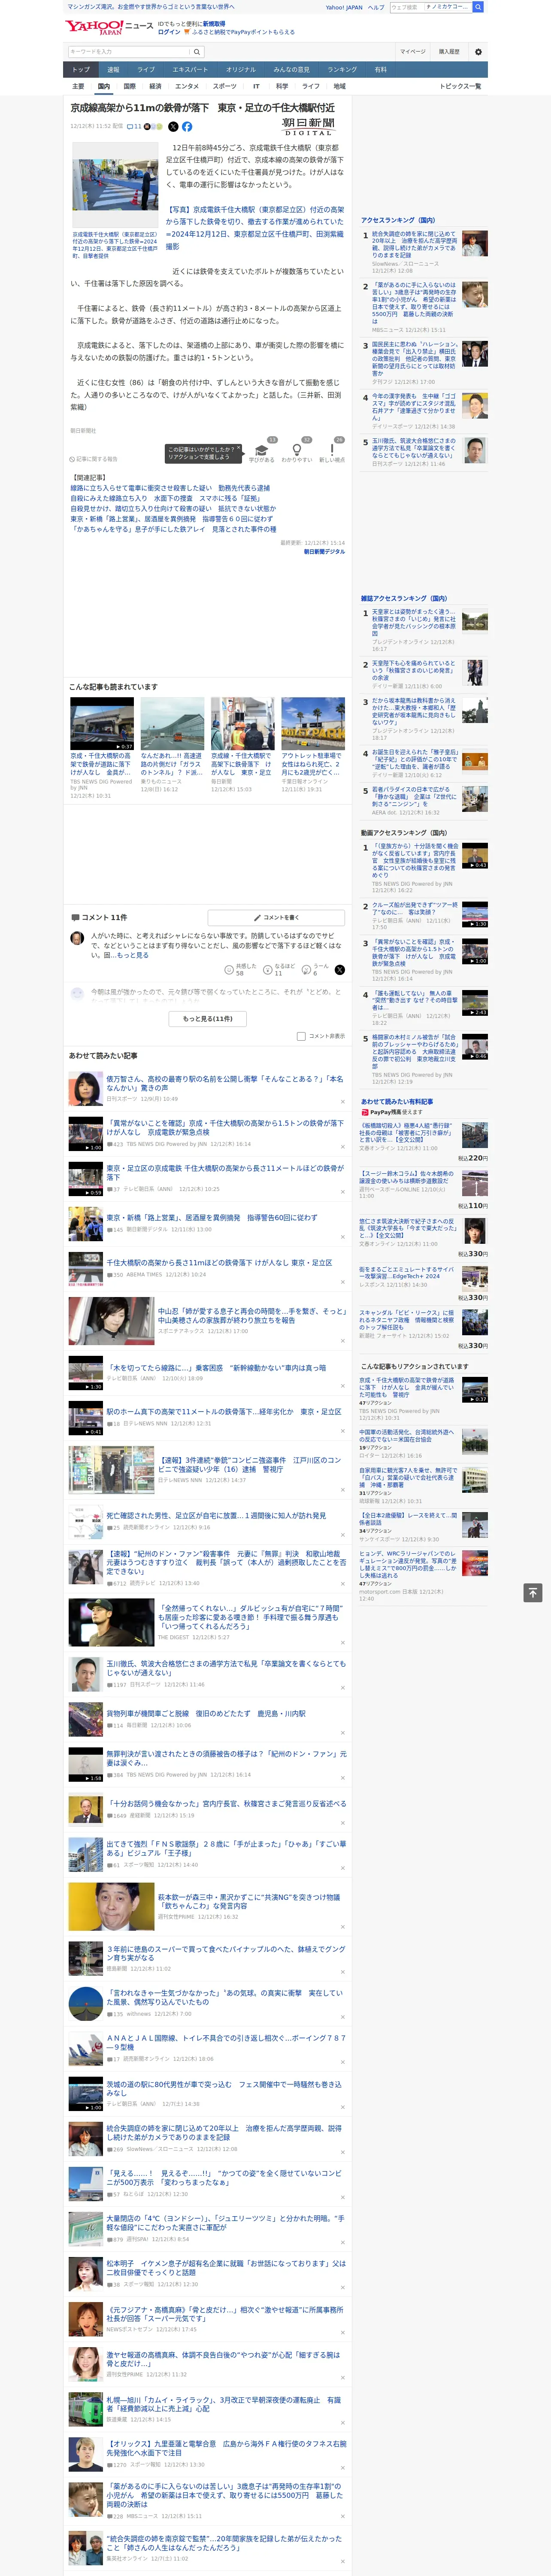The width and height of the screenshot is (551, 2576).
Task: Click the scroll-to-top arrow button
Action: pos(533,1592)
